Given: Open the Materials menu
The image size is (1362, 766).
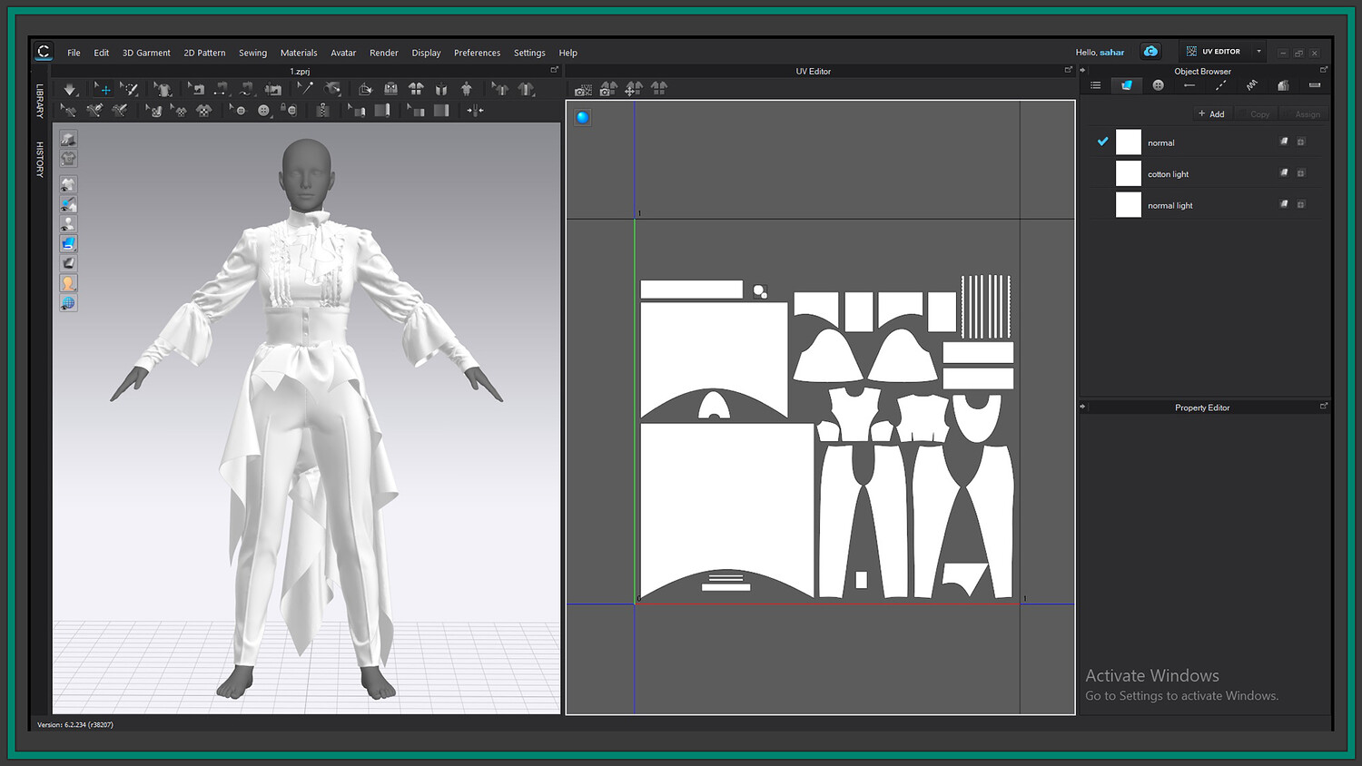Looking at the screenshot, I should pyautogui.click(x=299, y=53).
